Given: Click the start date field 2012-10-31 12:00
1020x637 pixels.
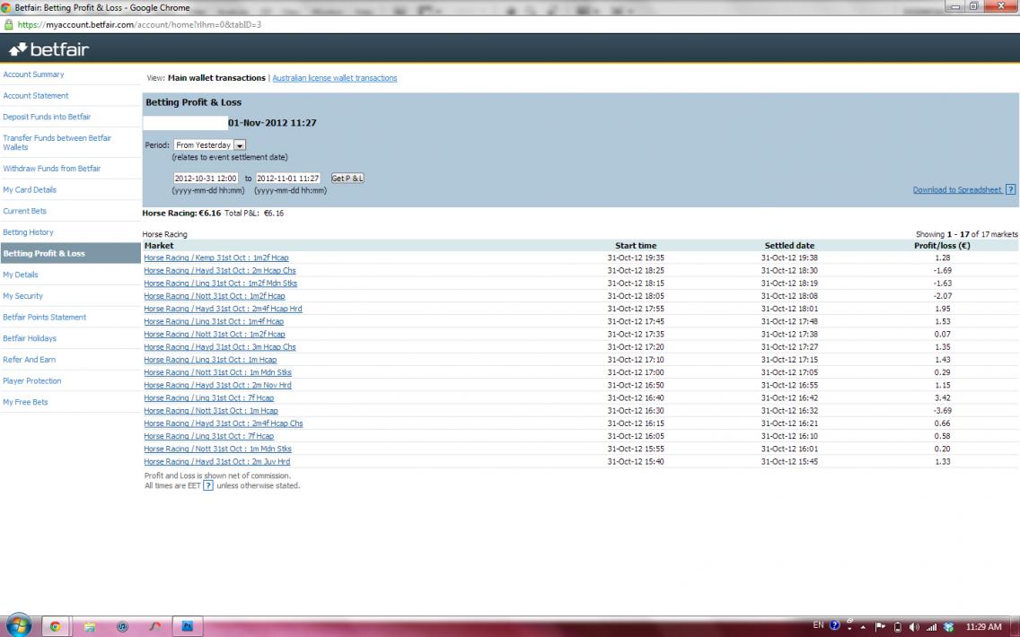Looking at the screenshot, I should [x=206, y=179].
